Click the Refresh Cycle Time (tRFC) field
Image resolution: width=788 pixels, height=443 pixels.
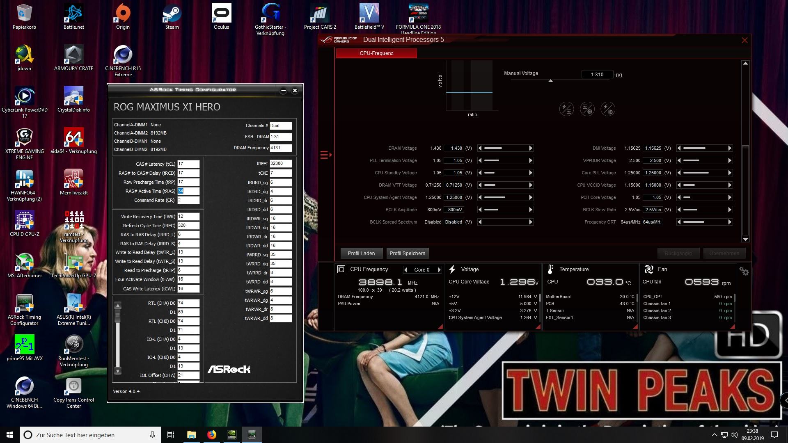188,225
